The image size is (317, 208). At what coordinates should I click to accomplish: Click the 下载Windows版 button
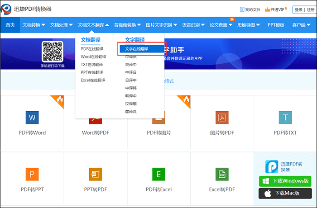pos(285,181)
